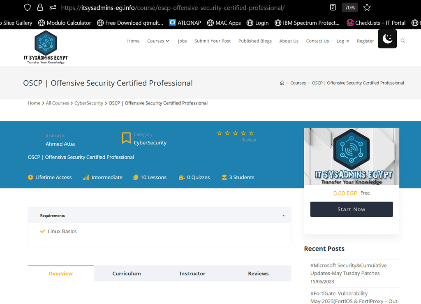Viewport: 421px width, 304px height.
Task: Open the site permissions icon in address bar
Action: (53, 7)
